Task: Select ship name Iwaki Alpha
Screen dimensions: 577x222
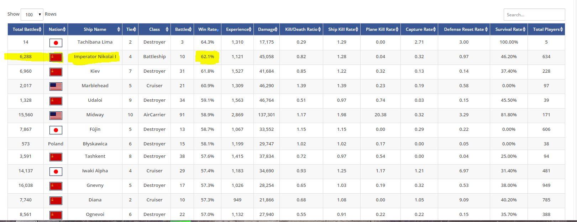Action: point(95,171)
